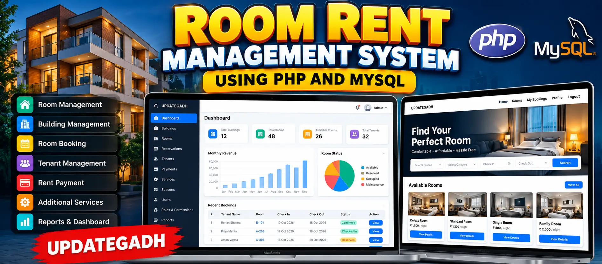602x264 pixels.
Task: Click the Payments sidebar icon
Action: click(156, 169)
